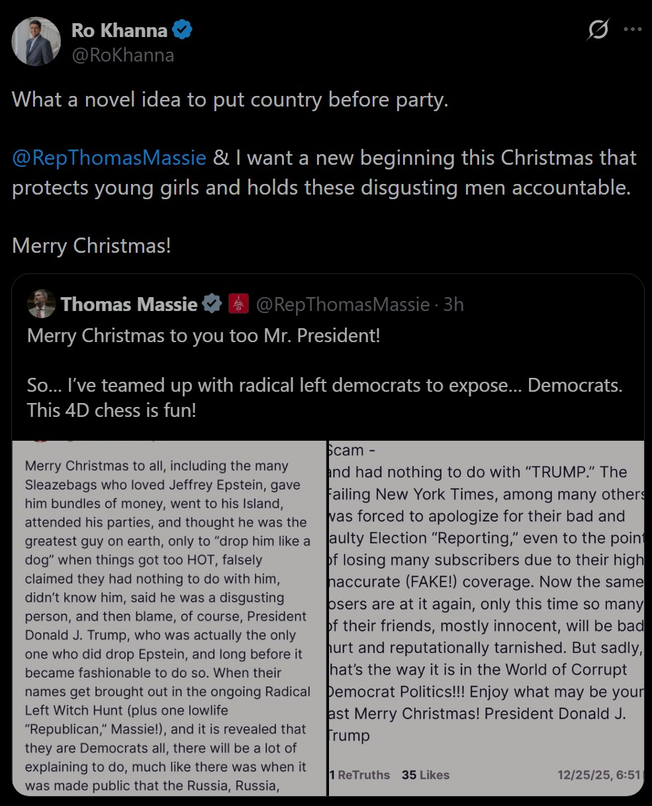Image resolution: width=652 pixels, height=806 pixels.
Task: Click Thomas Massie's name in quoted post
Action: point(129,304)
